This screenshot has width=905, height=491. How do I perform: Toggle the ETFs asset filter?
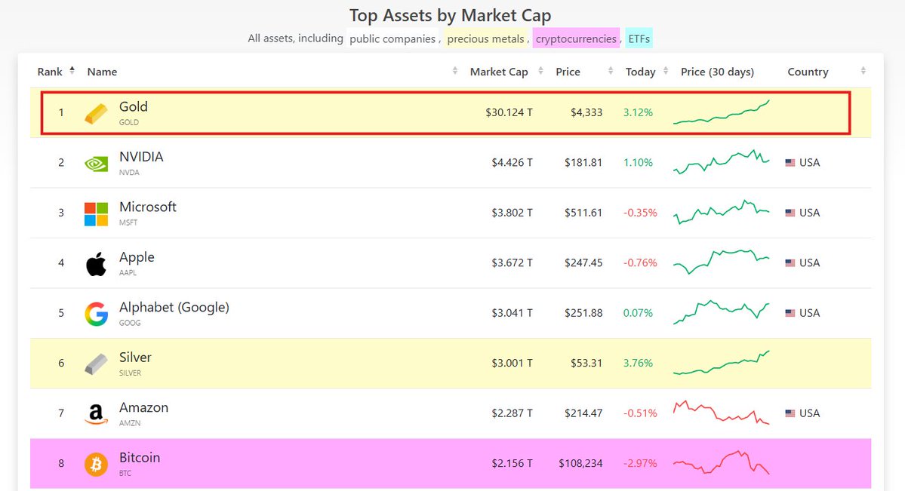[x=637, y=38]
